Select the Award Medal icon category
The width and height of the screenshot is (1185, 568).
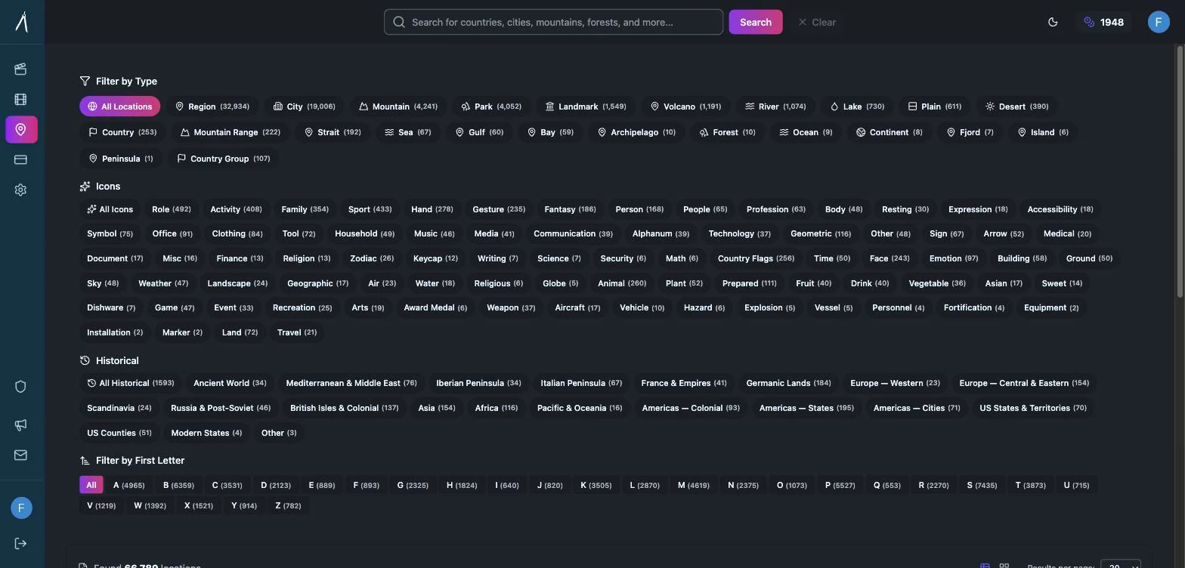[435, 307]
